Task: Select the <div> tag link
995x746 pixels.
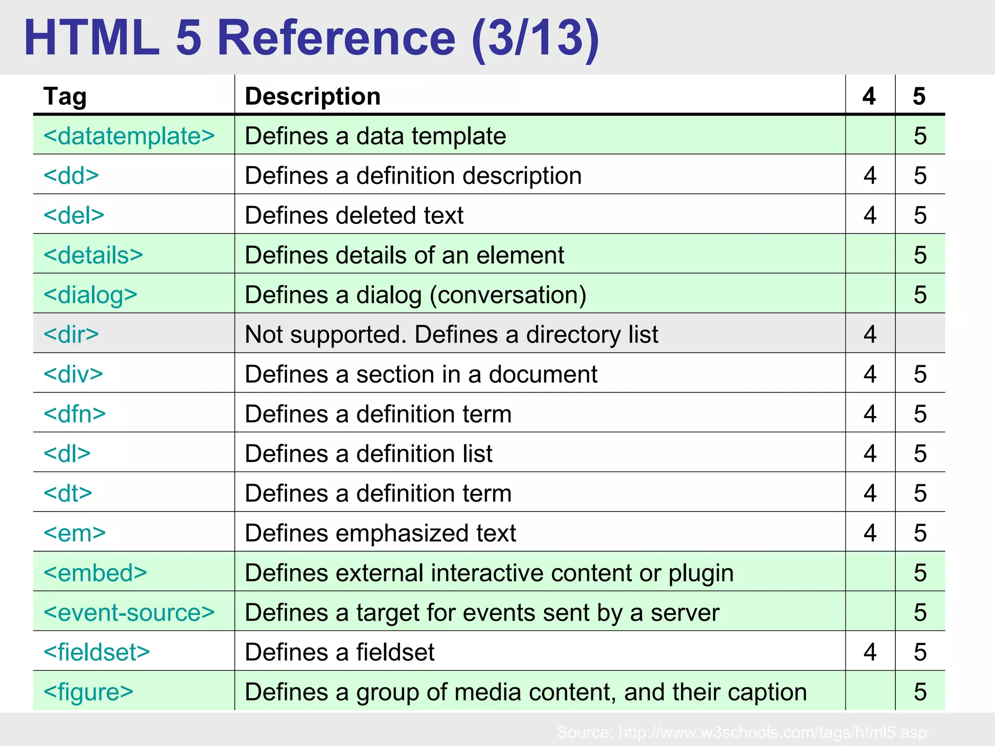Action: [x=73, y=374]
